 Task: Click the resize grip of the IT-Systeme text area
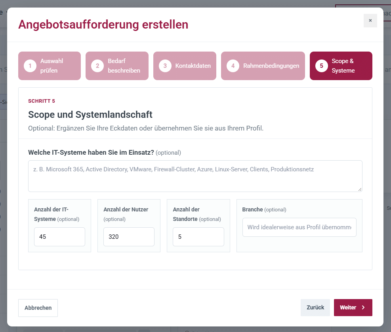click(x=360, y=190)
